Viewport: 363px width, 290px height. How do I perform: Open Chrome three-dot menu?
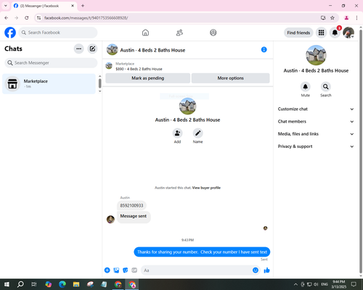click(356, 18)
